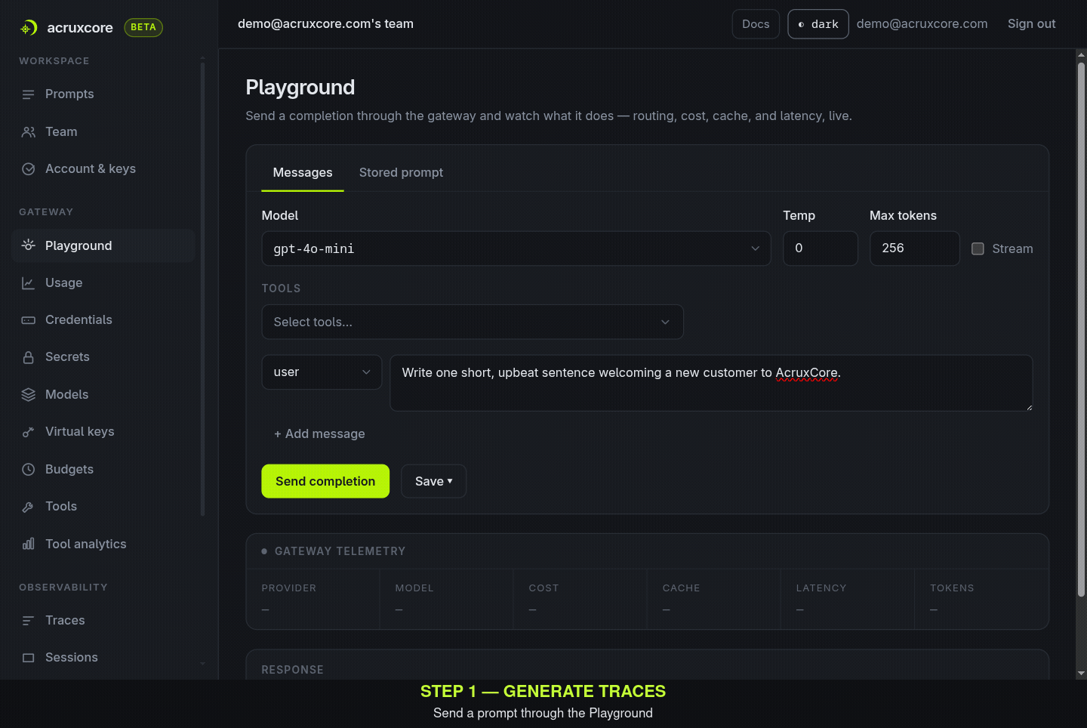Open Sessions in sidebar
The image size is (1087, 728).
click(x=103, y=658)
